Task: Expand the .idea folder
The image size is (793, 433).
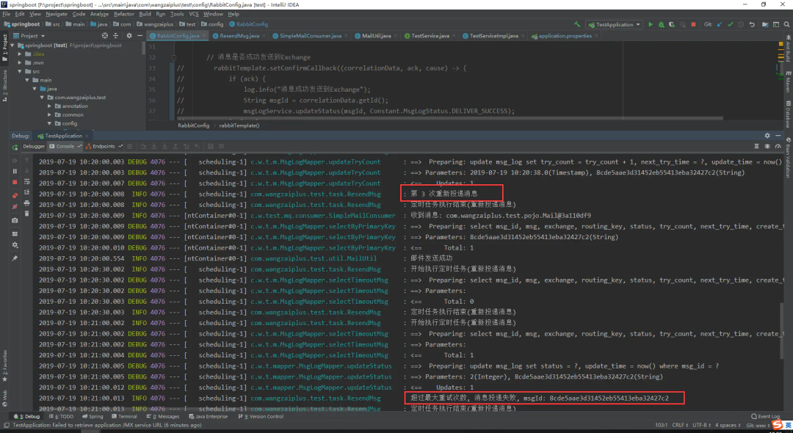Action: 20,54
